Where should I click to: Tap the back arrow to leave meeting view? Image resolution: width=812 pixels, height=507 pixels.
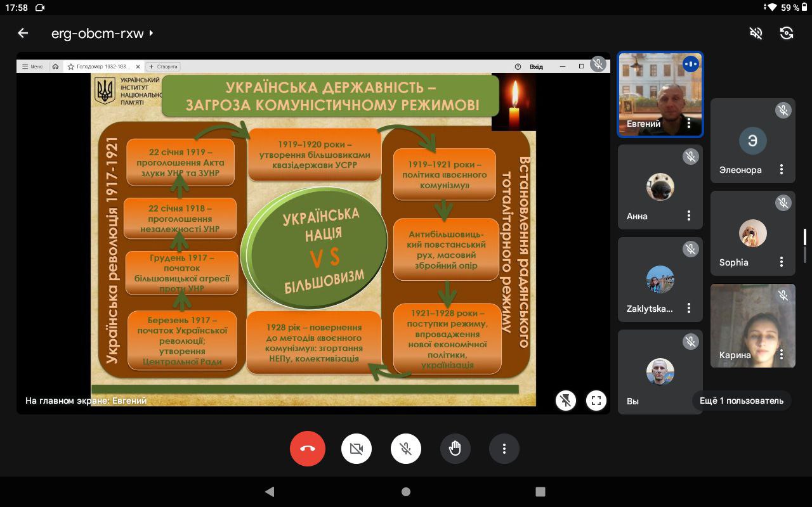(x=23, y=34)
